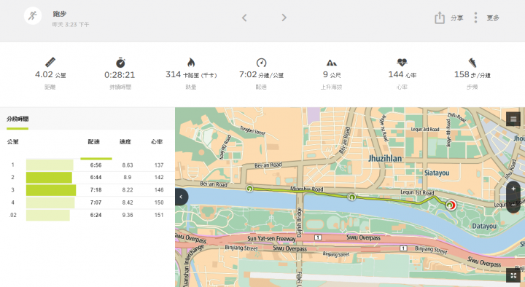
Task: Click the 0:28:21 duration value
Action: click(x=120, y=75)
